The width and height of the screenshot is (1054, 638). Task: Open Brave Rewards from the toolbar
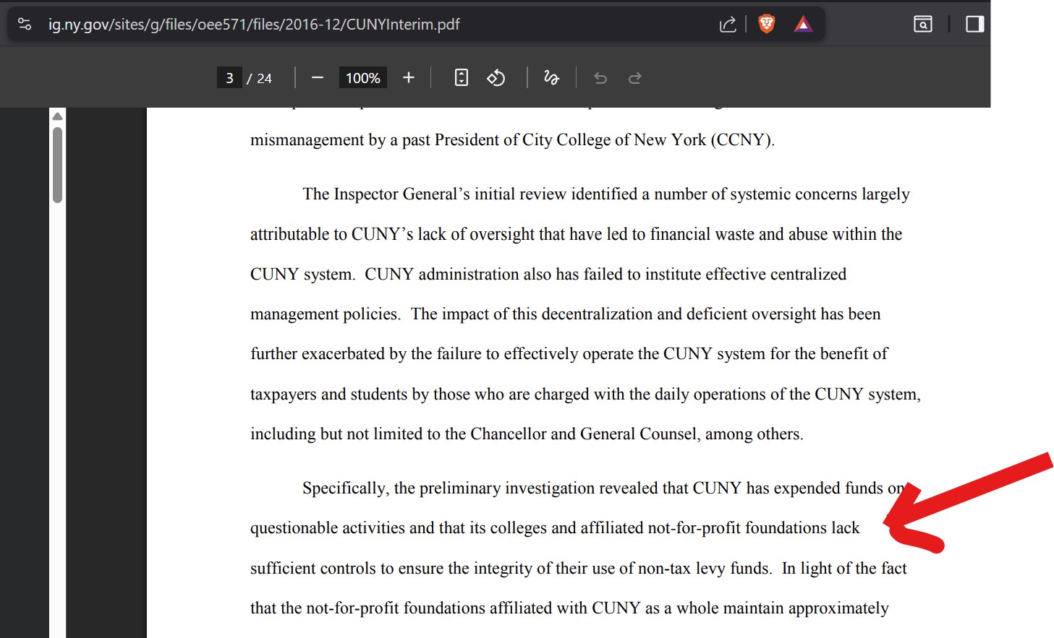804,23
